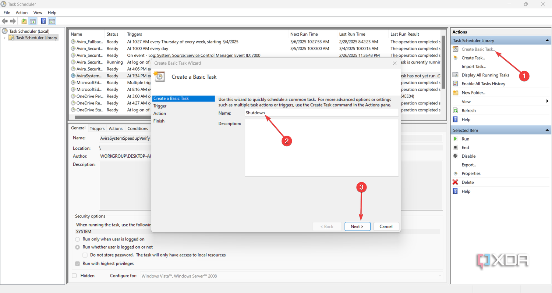
Task: Click the Description box in the wizard
Action: [x=321, y=148]
